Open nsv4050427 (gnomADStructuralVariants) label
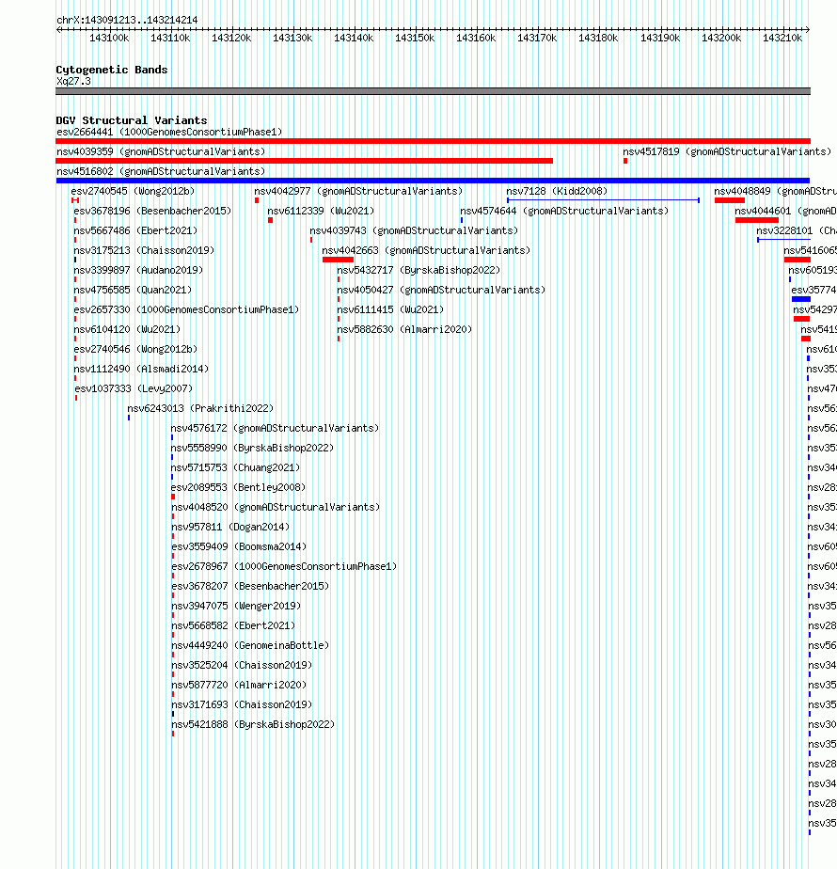Viewport: 837px width, 869px height. tap(441, 290)
